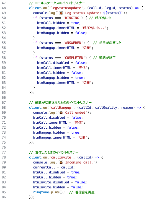Click line number 50 in the gutter
Screen dimensions: 149x200
tap(4, 18)
